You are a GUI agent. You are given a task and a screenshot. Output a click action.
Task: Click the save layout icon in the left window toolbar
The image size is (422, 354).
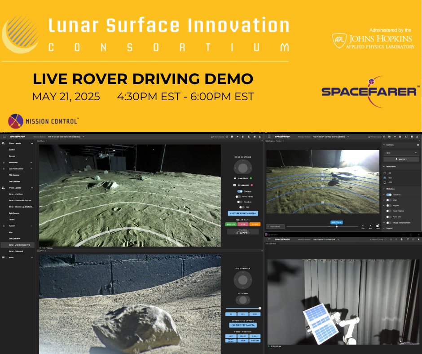click(x=232, y=137)
